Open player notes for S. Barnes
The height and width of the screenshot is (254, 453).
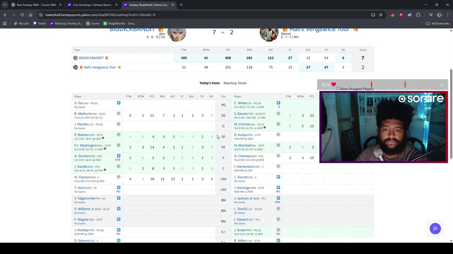278,114
